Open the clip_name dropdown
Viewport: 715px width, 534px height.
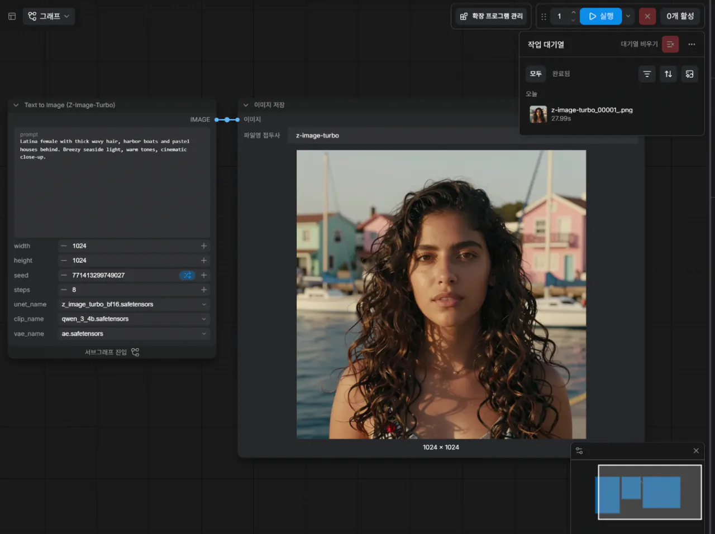(x=134, y=319)
